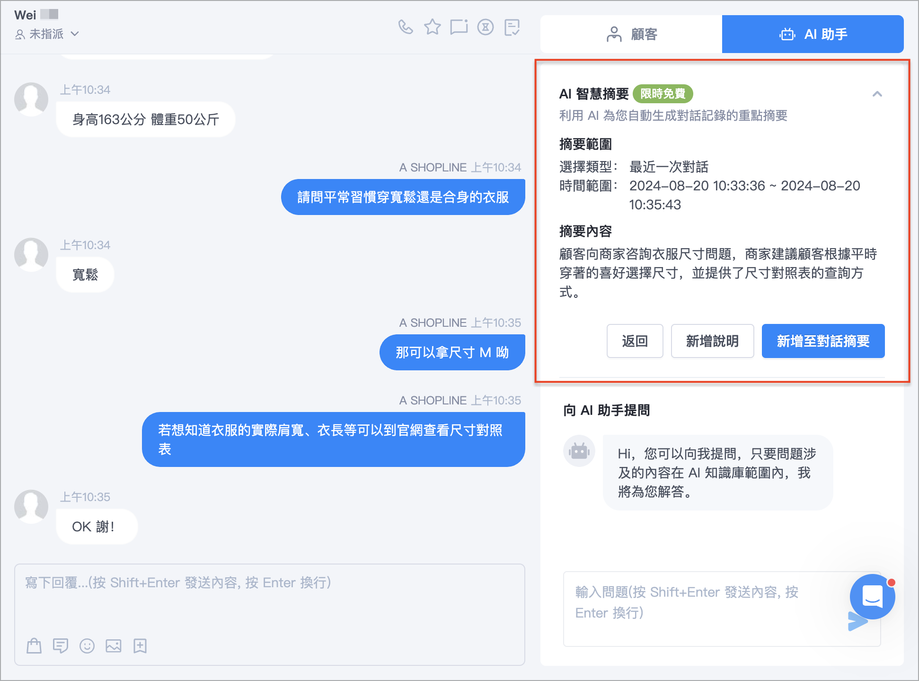The height and width of the screenshot is (681, 919).
Task: Click the 返回 button
Action: point(635,341)
